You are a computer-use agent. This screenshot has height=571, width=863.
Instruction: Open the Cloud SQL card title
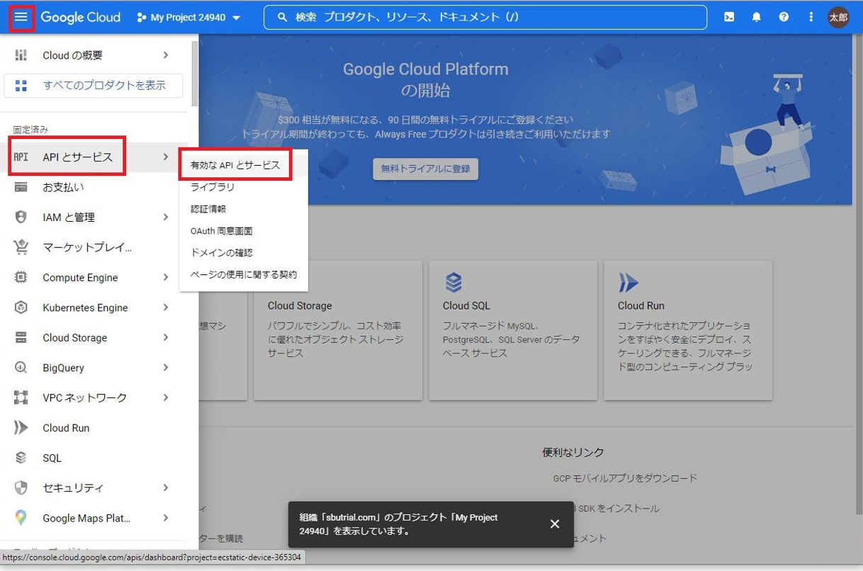[466, 306]
